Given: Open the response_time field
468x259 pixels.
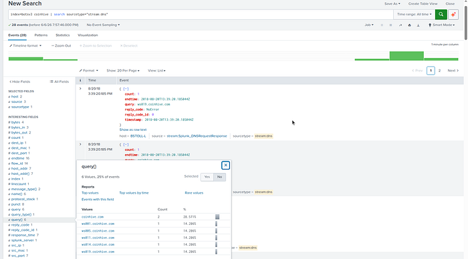Looking at the screenshot, I should pyautogui.click(x=23, y=235).
